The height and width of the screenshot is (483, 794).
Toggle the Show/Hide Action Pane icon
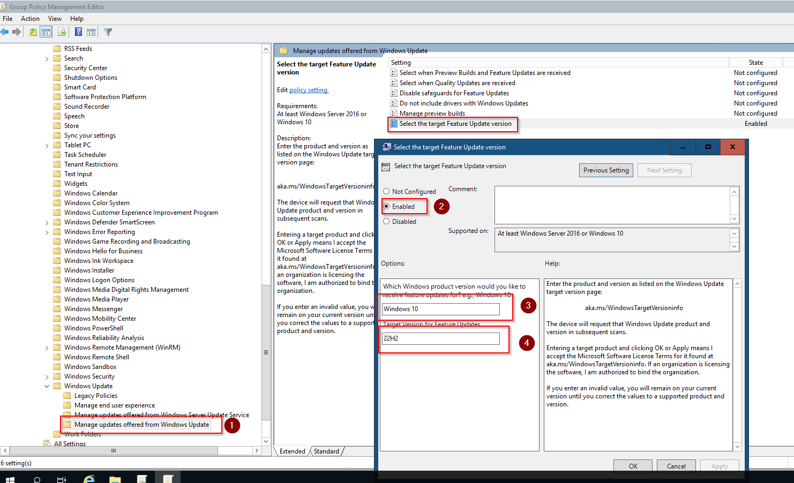pos(91,32)
